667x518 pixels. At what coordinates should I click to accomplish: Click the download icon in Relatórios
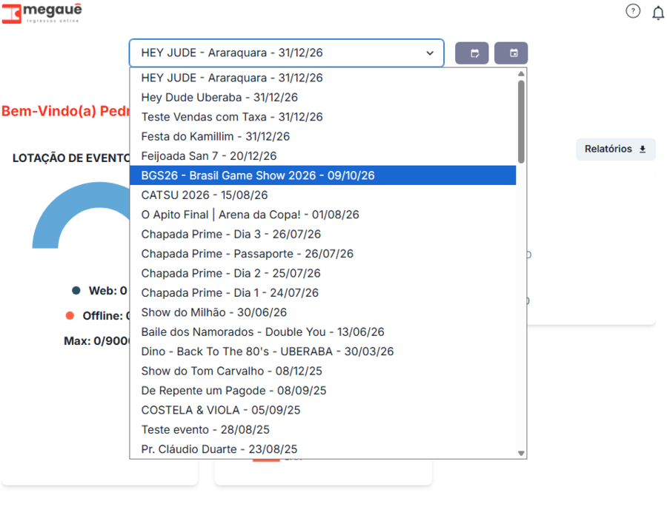point(643,149)
